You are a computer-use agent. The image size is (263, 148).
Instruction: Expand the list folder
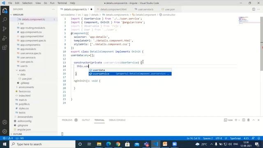[22, 24]
